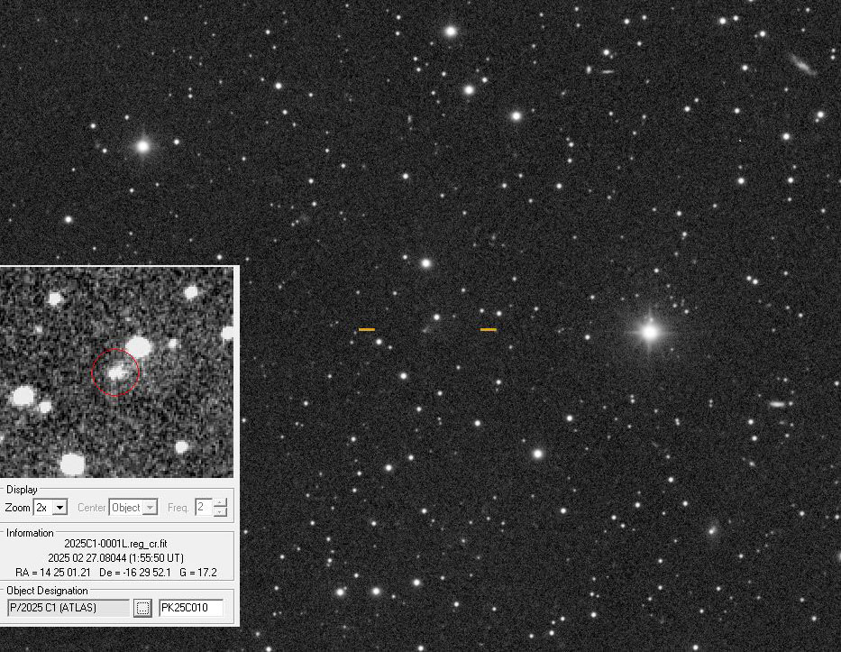Decrease the Freq. value with down arrow

point(221,511)
